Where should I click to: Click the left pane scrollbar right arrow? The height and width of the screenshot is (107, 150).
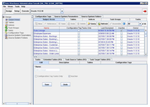point(30,104)
